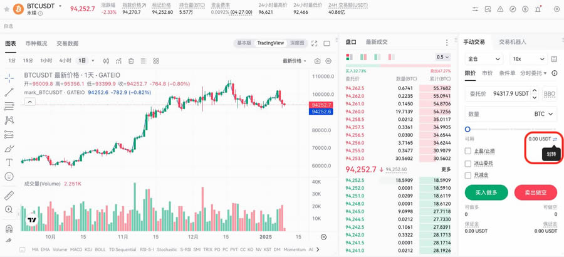Switch to the 最新成交 tab
Screen dimensions: 564x257
pos(377,42)
